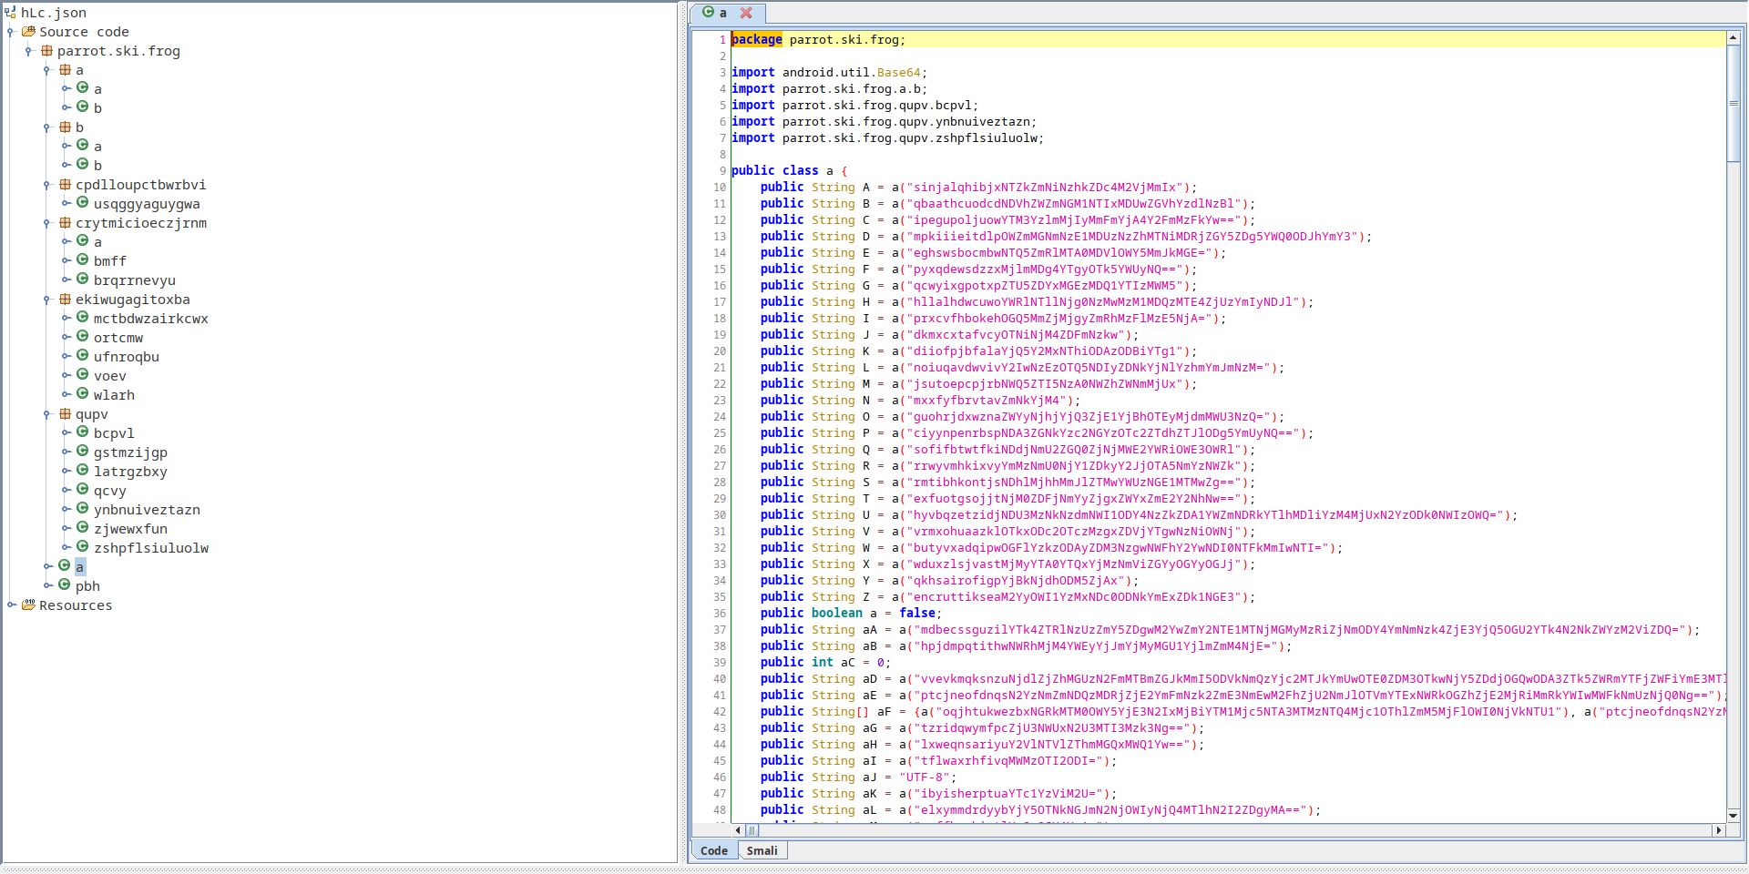Click the package icon of ekiwugagitoxba

(x=65, y=300)
